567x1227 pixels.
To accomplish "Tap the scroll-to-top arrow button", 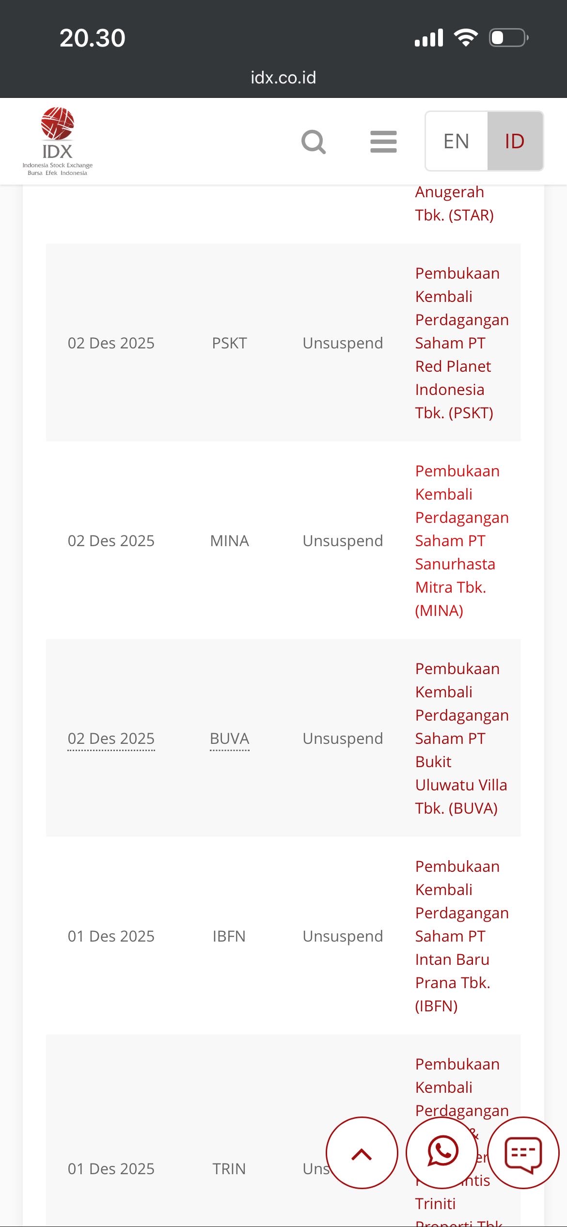I will (x=362, y=1153).
